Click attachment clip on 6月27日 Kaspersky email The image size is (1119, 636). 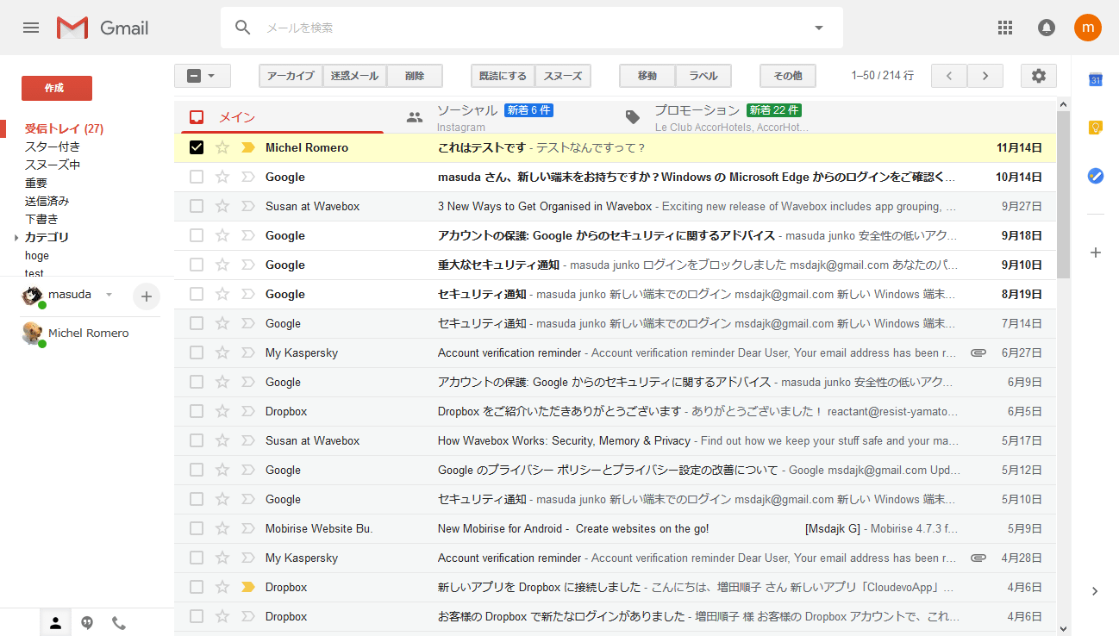point(978,352)
